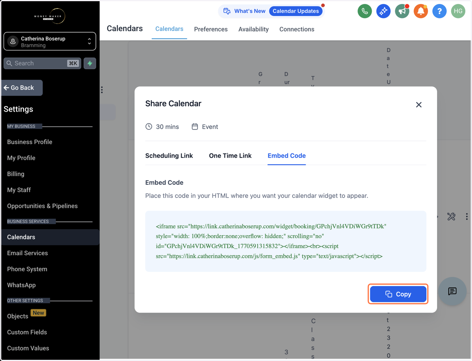Image resolution: width=472 pixels, height=361 pixels.
Task: Open the megaphone announcements icon
Action: pos(402,11)
